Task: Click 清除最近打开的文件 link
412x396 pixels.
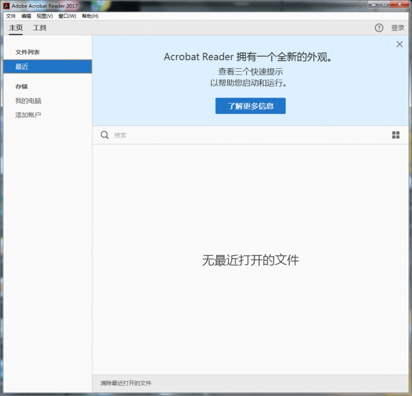Action: pos(126,383)
